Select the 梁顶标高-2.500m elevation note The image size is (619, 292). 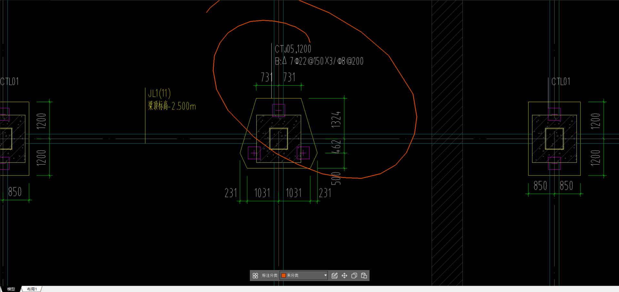(172, 106)
